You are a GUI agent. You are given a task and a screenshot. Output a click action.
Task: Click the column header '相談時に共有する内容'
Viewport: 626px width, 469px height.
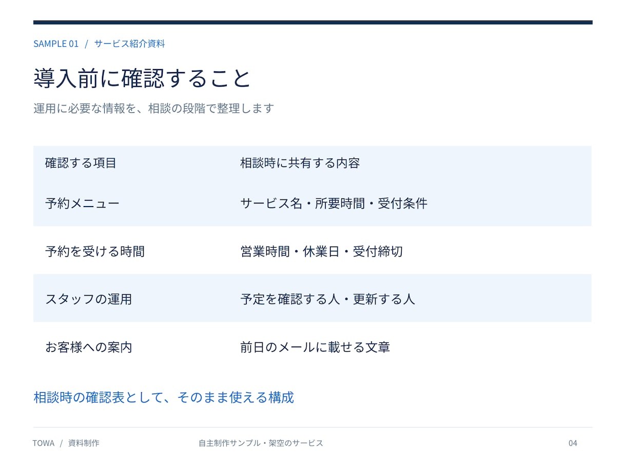[x=300, y=163]
